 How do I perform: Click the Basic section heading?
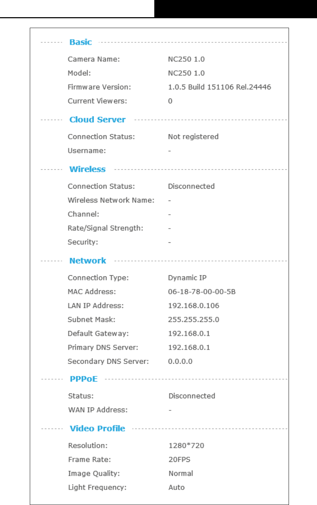point(81,42)
